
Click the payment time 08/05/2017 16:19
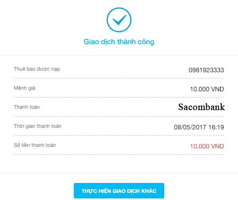point(199,127)
